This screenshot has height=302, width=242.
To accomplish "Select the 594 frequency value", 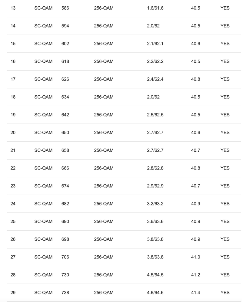I will click(65, 26).
